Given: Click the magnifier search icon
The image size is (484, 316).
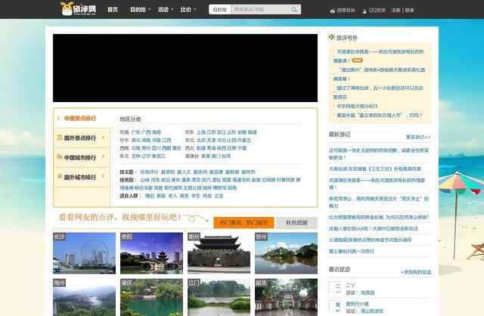Looking at the screenshot, I should coord(294,10).
